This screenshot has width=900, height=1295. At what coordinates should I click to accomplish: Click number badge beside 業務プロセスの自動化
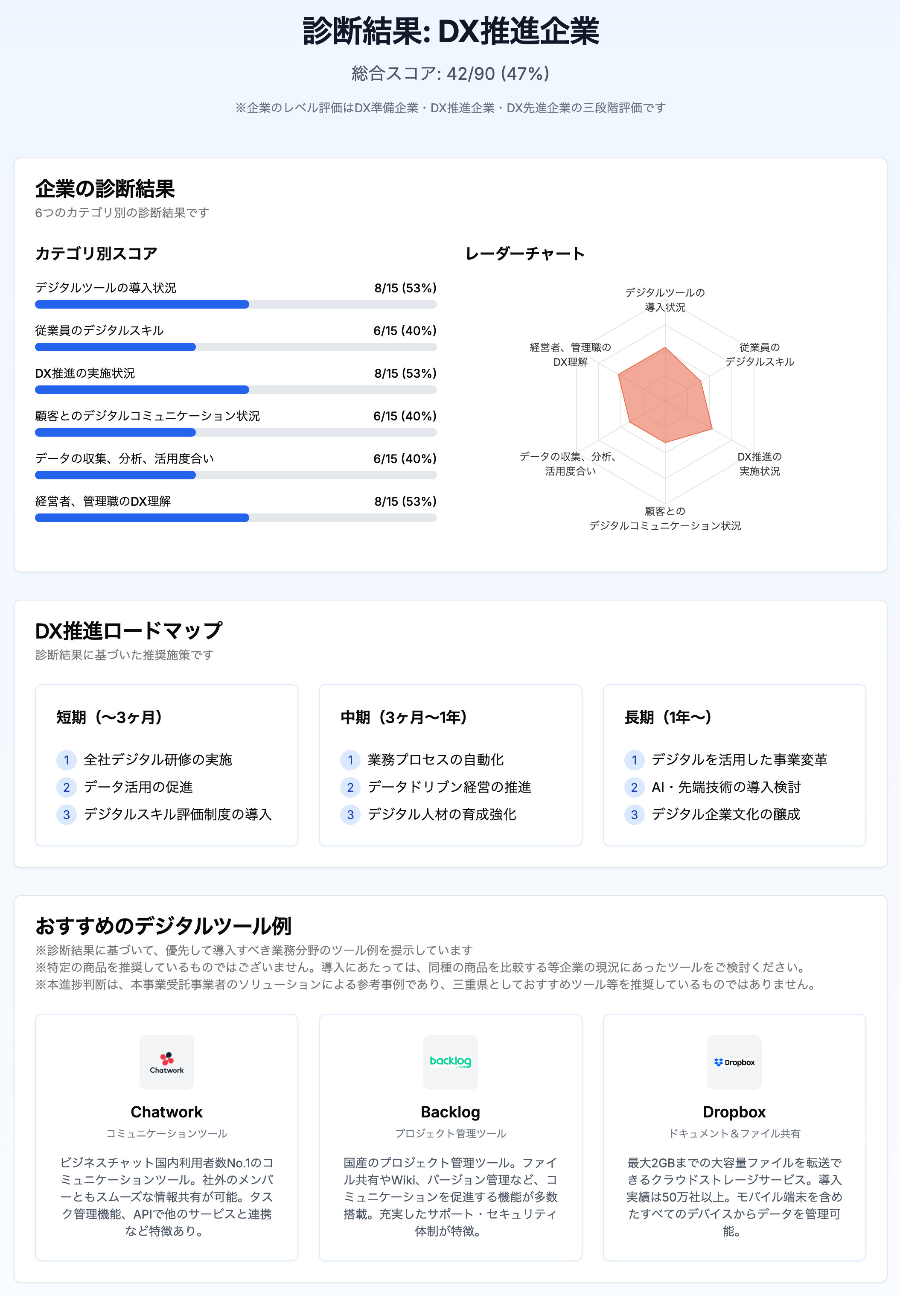pyautogui.click(x=350, y=760)
